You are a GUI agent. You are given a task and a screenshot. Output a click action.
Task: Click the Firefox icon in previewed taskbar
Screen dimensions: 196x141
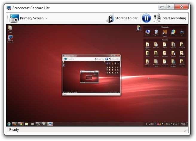15,124
